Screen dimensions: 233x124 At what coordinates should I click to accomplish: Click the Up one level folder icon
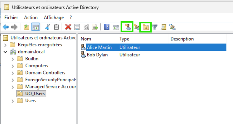pos(27,27)
